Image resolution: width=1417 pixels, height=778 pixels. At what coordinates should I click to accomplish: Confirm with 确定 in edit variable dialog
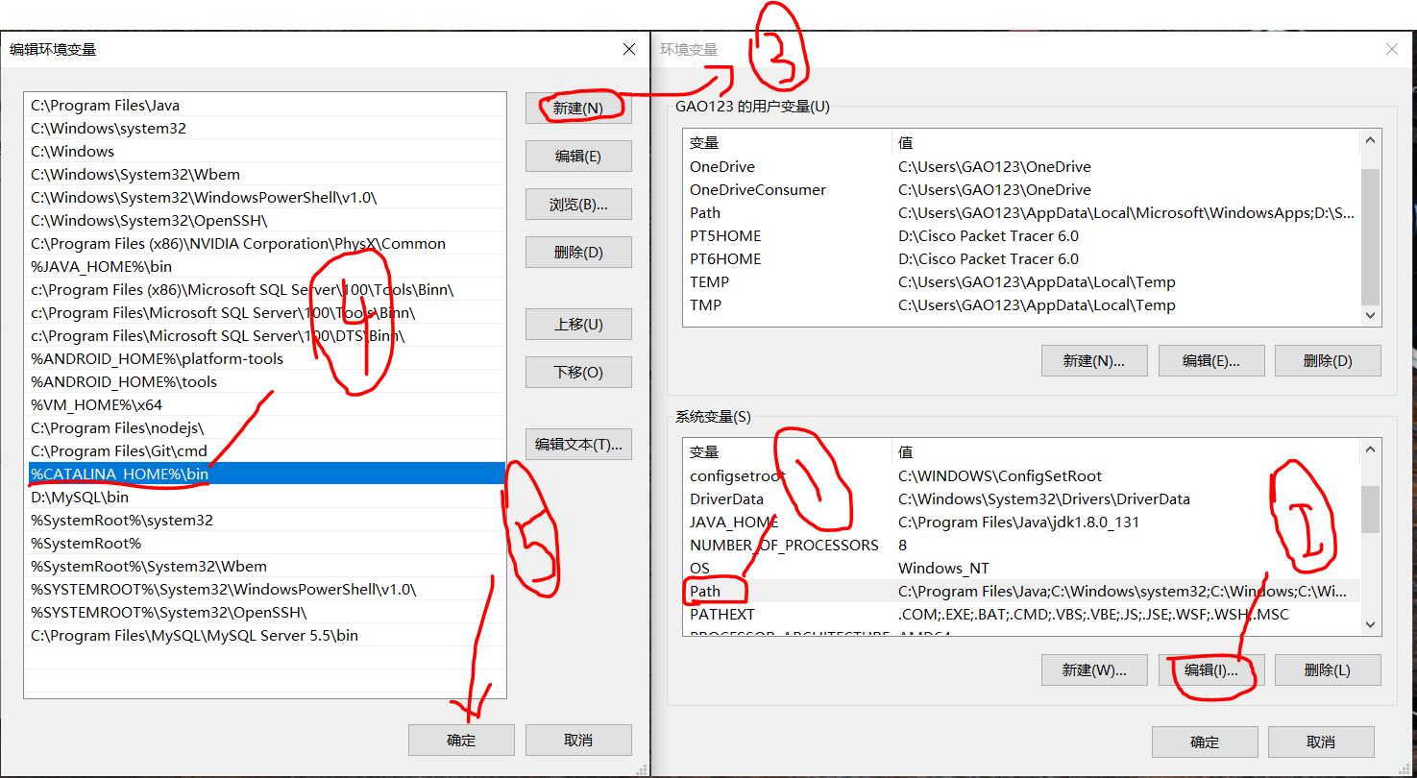[461, 740]
